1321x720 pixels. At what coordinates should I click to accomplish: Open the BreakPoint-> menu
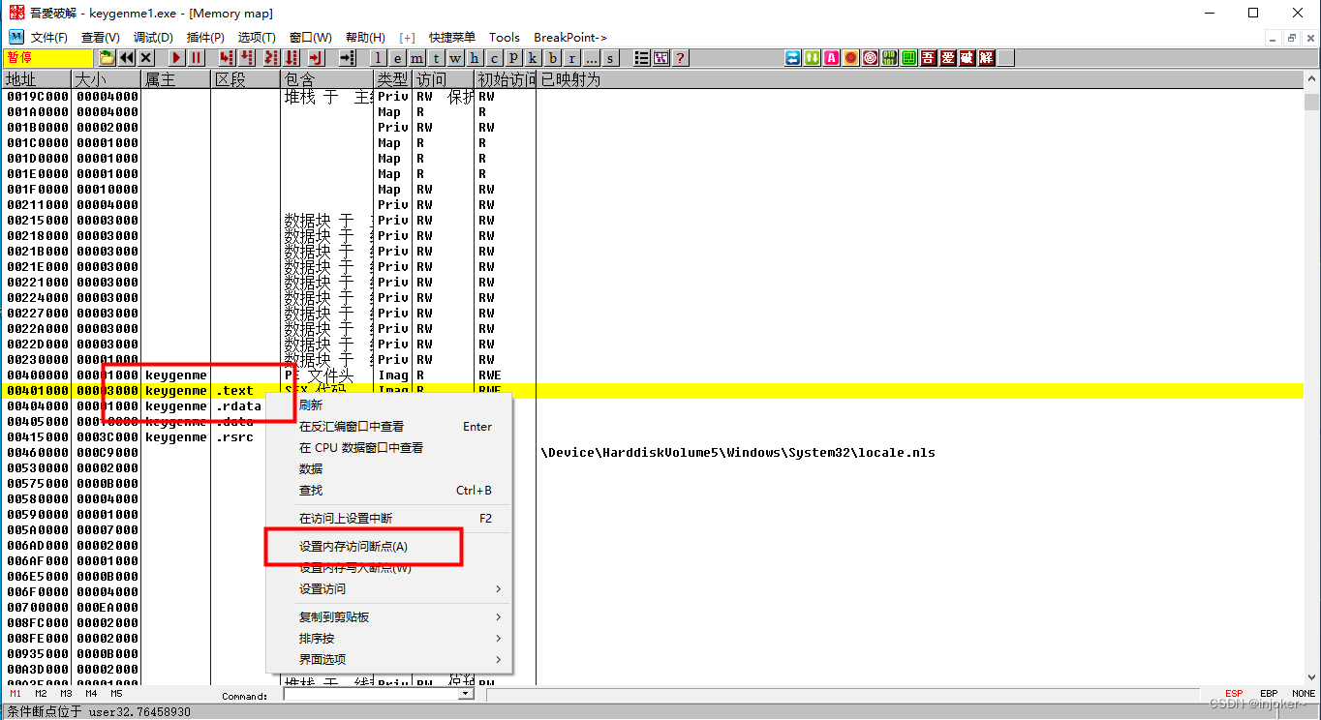(x=570, y=38)
